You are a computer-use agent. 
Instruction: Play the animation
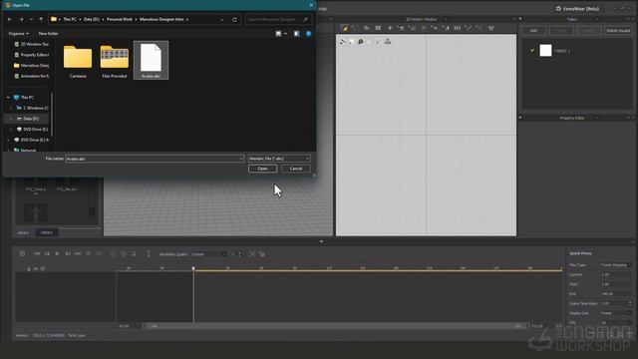[x=58, y=253]
